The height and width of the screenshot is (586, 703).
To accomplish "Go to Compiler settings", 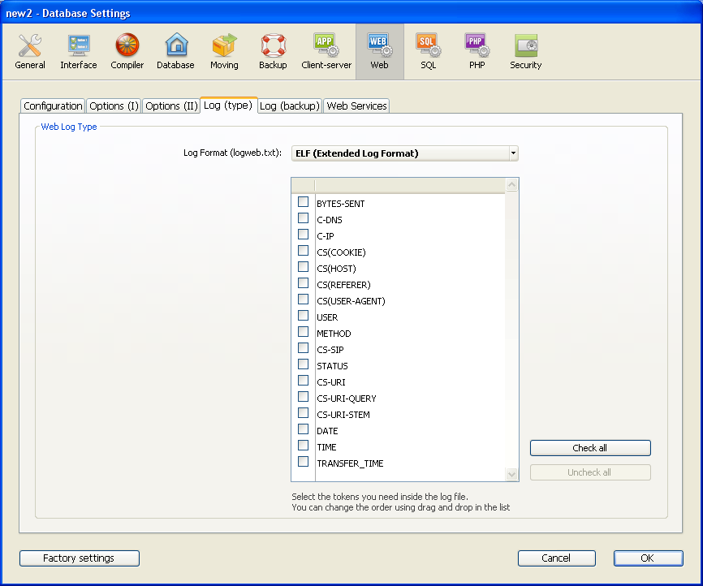I will click(x=127, y=51).
